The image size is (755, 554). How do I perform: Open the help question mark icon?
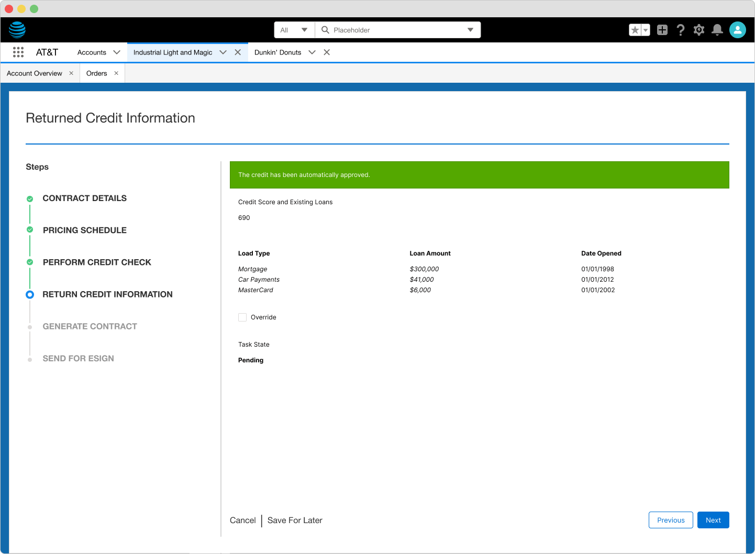681,30
